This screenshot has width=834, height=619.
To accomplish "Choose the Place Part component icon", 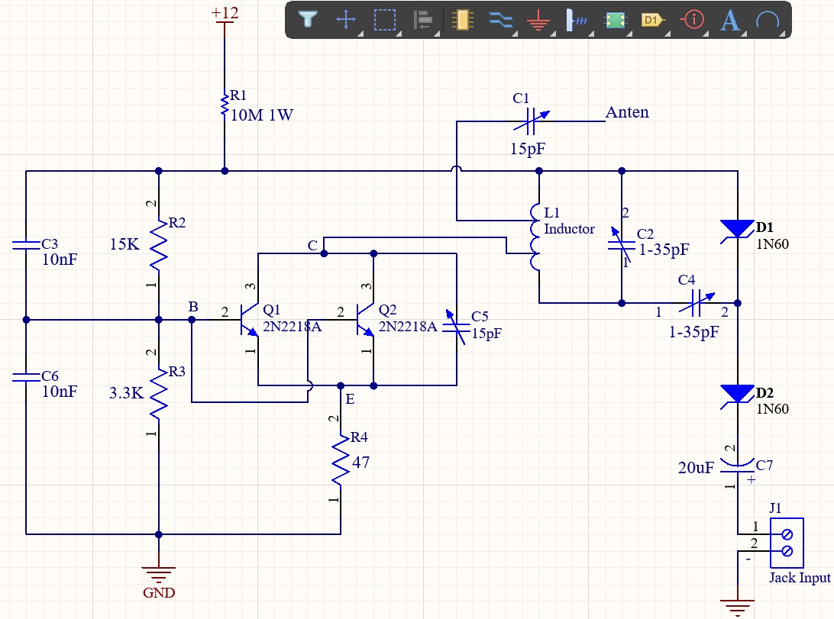I will coord(462,20).
